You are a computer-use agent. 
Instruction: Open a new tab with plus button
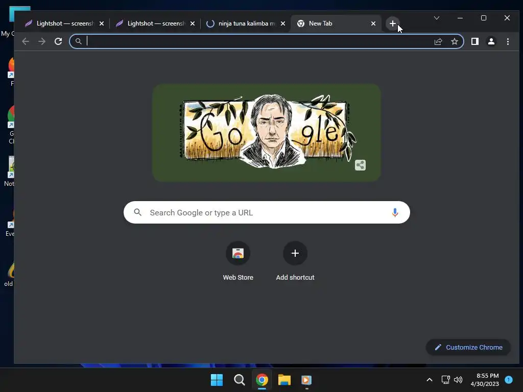point(393,23)
